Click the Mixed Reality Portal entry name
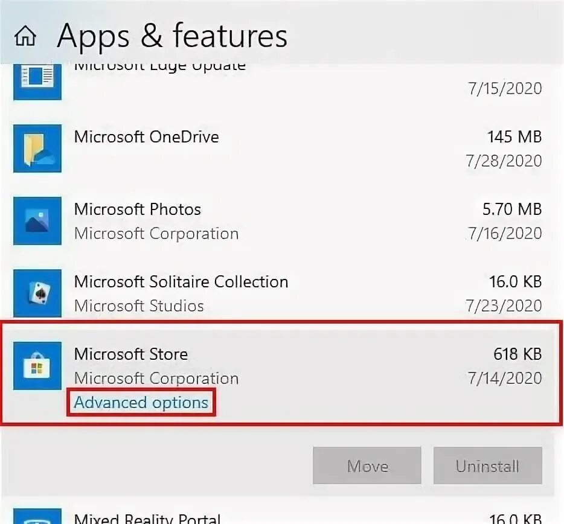Image resolution: width=564 pixels, height=524 pixels. click(x=147, y=518)
